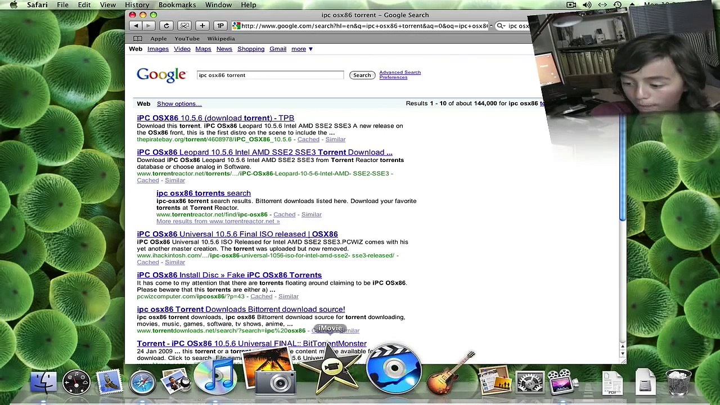Click the 1P toolbar button

coord(220,26)
